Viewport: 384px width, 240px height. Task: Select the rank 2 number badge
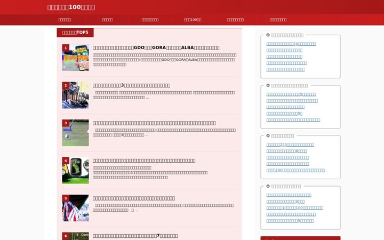pos(66,85)
